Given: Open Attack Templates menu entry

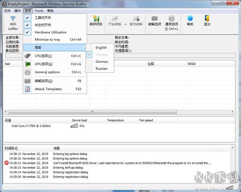Looking at the screenshot, I should [x=55, y=89].
